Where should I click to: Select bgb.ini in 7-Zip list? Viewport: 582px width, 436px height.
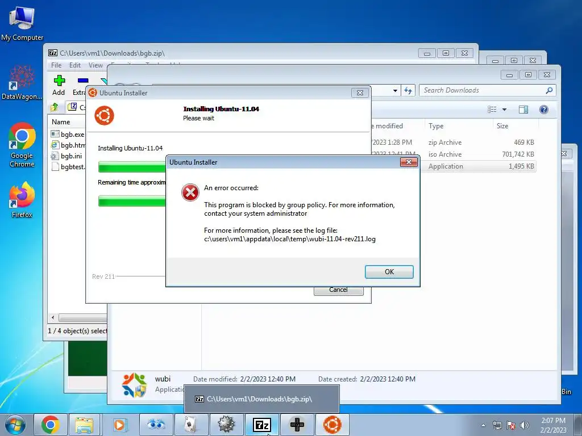coord(67,156)
